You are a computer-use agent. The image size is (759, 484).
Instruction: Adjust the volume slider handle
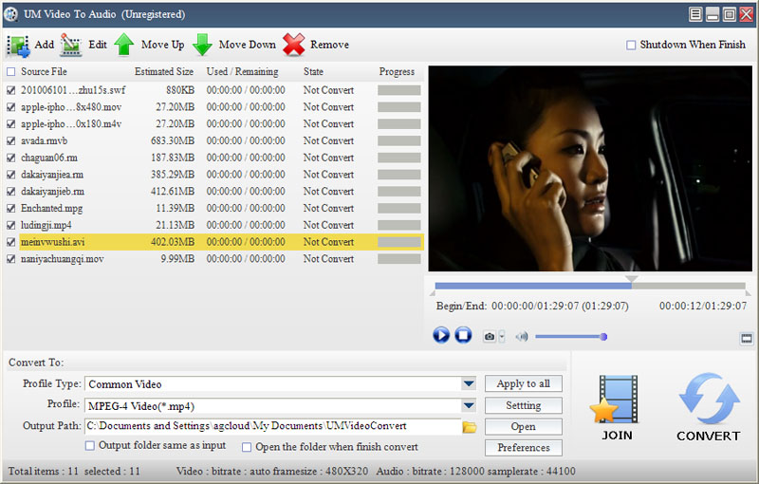tap(603, 336)
